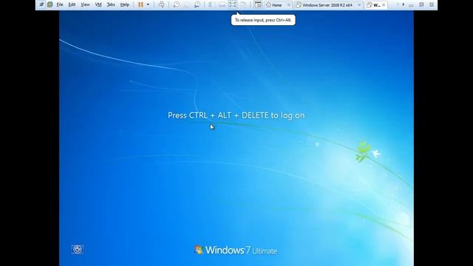
Task: Open the snapshot manager icon
Action: tap(197, 4)
